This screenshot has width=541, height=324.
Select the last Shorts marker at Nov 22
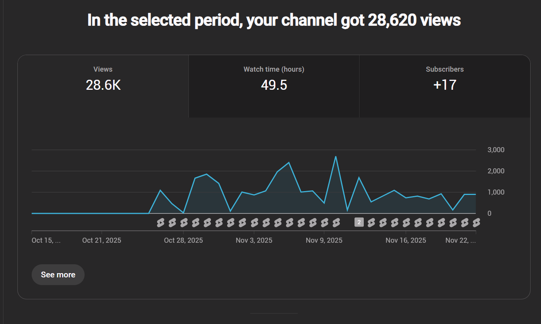[x=476, y=222]
